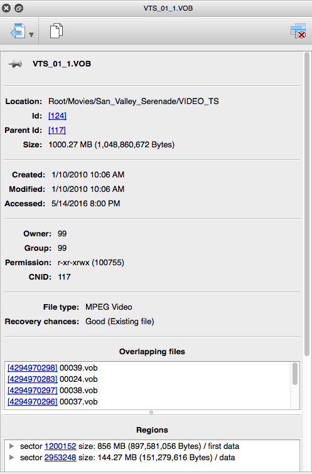Jump to sector 2953248 link
The image size is (312, 474).
coord(60,457)
